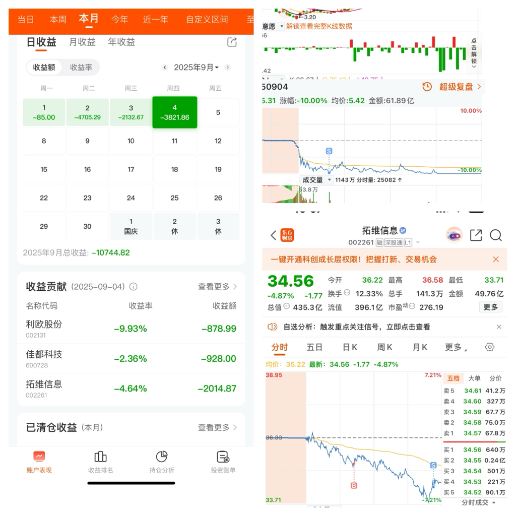
Task: Select 本周 range tab
Action: click(58, 20)
